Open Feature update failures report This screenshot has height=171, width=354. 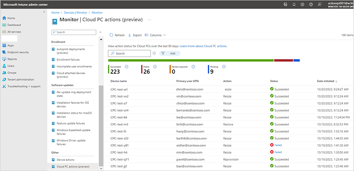point(71,123)
